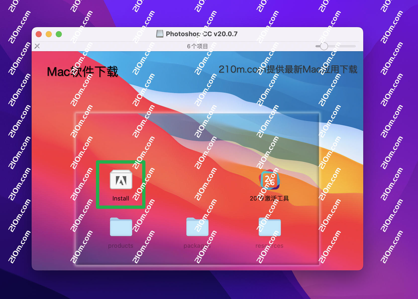The image size is (418, 299).
Task: Open the 2019 激活工具 app icon
Action: tap(270, 179)
